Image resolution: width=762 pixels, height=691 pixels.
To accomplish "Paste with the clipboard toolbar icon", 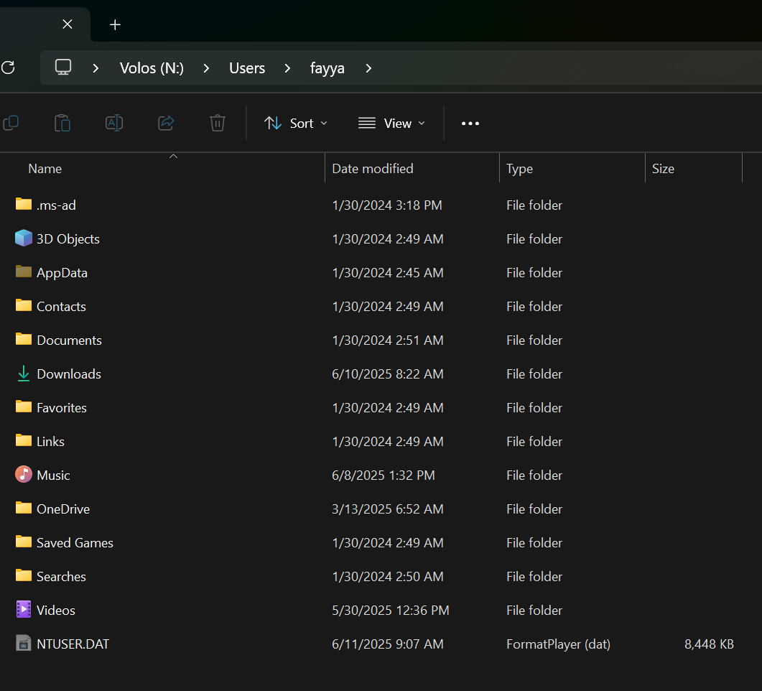I will (x=62, y=123).
